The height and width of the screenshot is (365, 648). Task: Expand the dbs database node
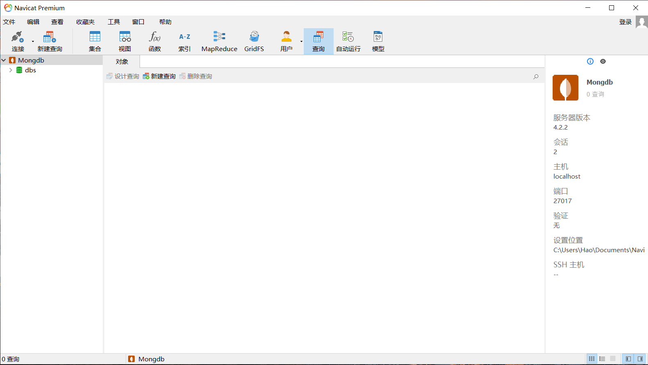pyautogui.click(x=11, y=70)
